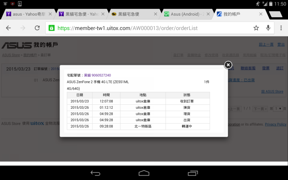Click ASUS Store breadcrumb link
This screenshot has width=288, height=180.
click(x=11, y=55)
